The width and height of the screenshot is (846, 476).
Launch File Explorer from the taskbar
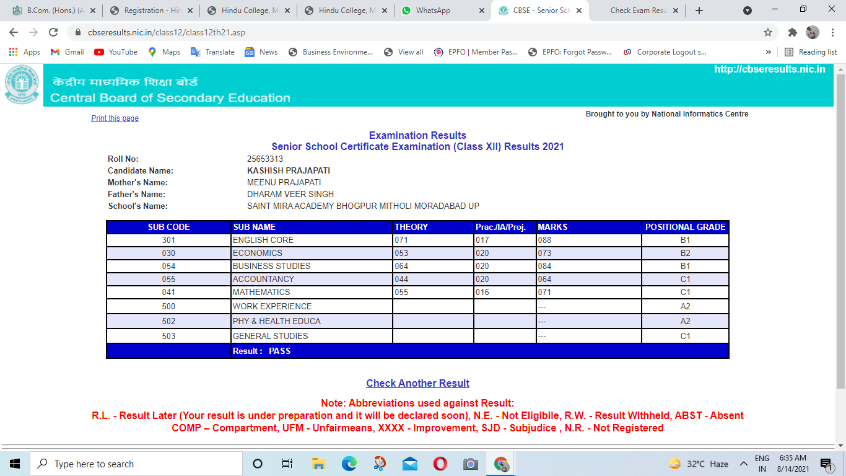pyautogui.click(x=318, y=464)
